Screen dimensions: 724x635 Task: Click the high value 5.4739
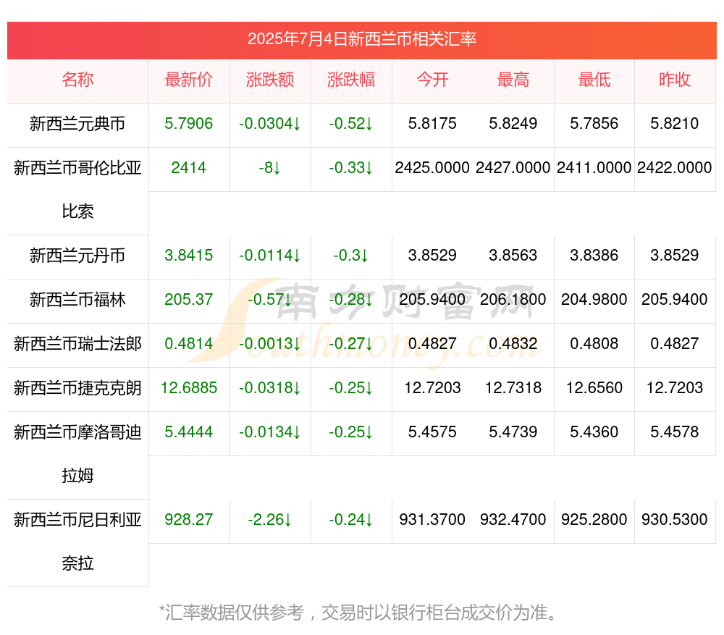pyautogui.click(x=513, y=432)
